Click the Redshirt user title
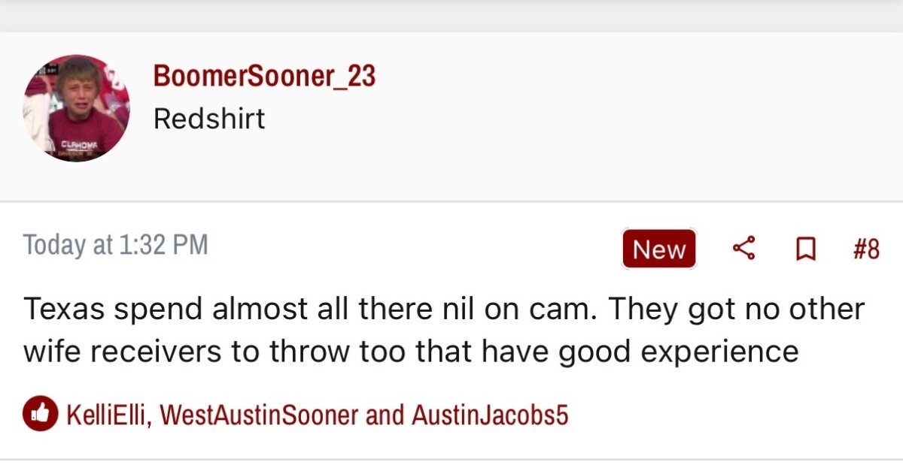Screen dimensions: 903x465 [209, 118]
